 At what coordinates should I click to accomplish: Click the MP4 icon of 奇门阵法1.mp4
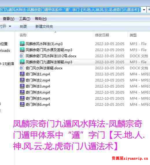(22, 74)
